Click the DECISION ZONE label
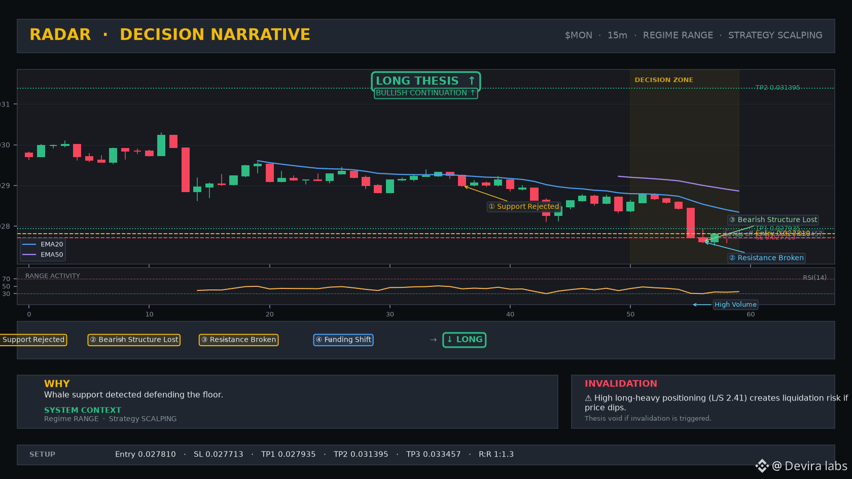 point(664,80)
